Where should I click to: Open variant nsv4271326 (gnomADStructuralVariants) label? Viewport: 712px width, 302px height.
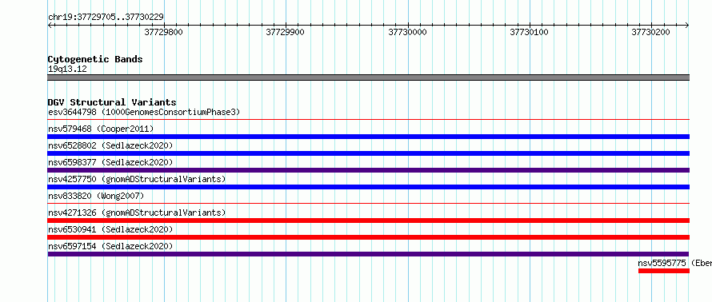point(137,213)
